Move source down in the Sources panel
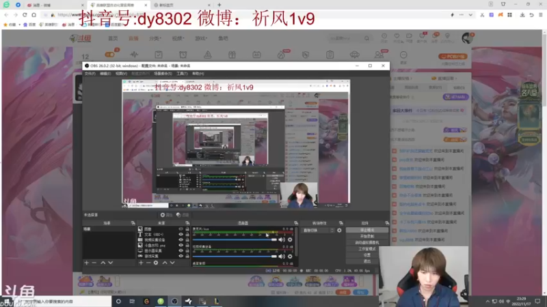 [x=172, y=263]
